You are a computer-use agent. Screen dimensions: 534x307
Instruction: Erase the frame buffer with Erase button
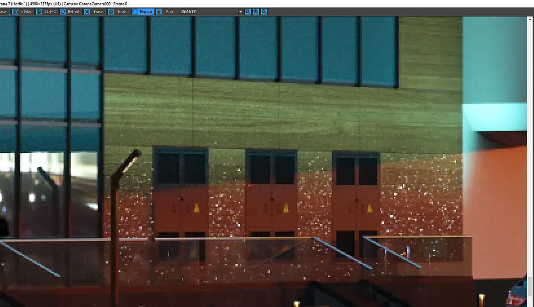pos(94,12)
